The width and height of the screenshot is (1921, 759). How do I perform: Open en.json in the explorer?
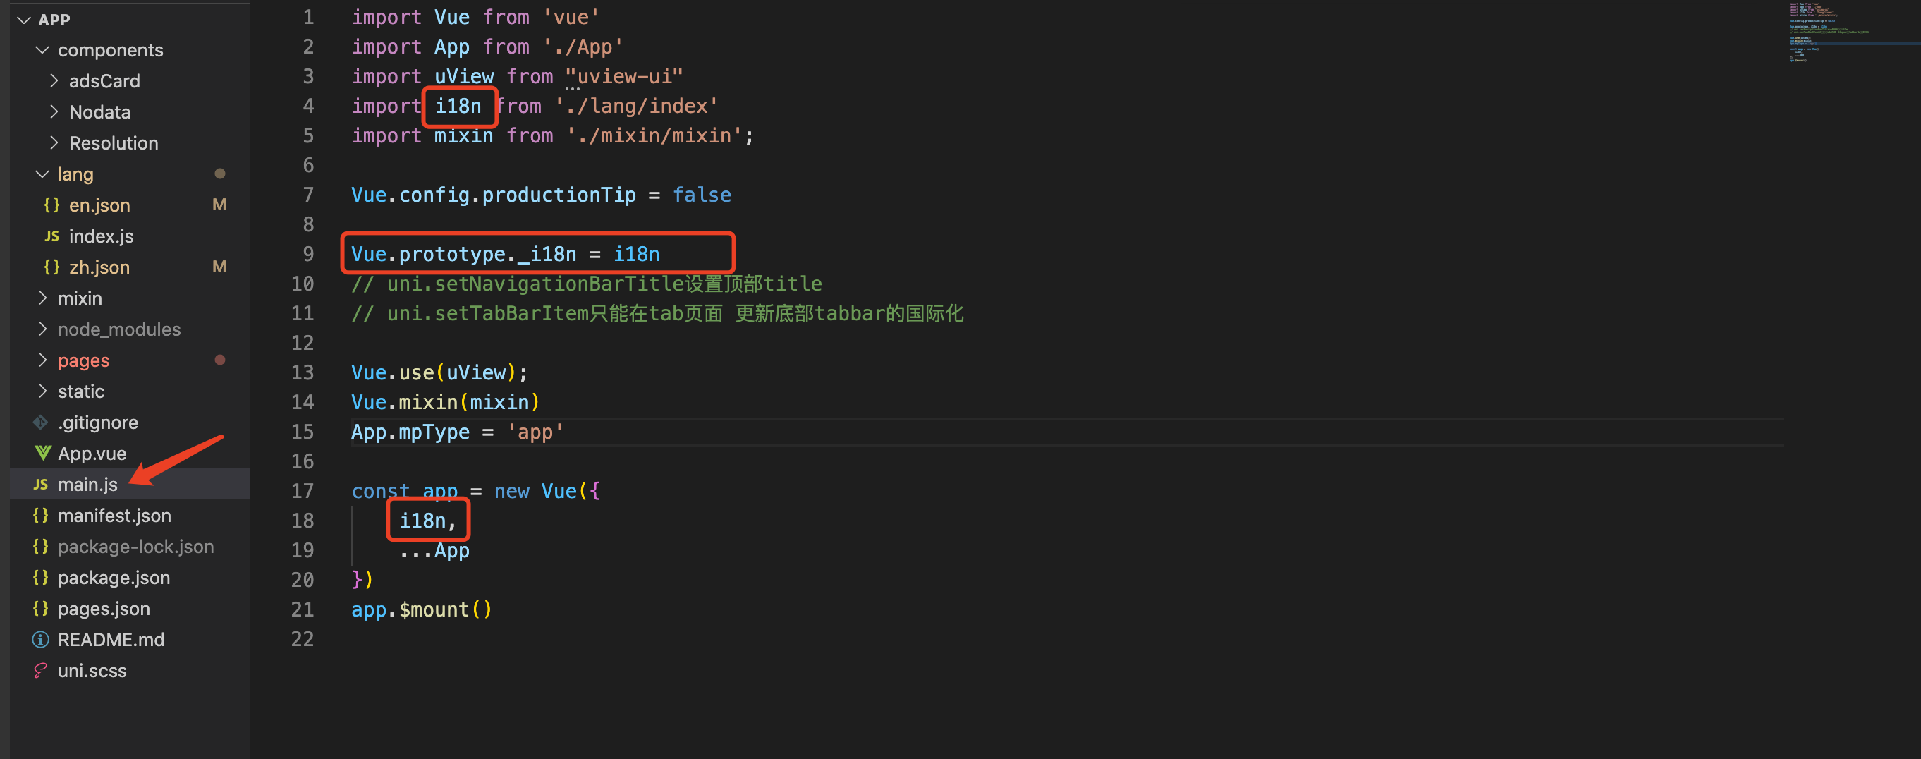coord(99,205)
